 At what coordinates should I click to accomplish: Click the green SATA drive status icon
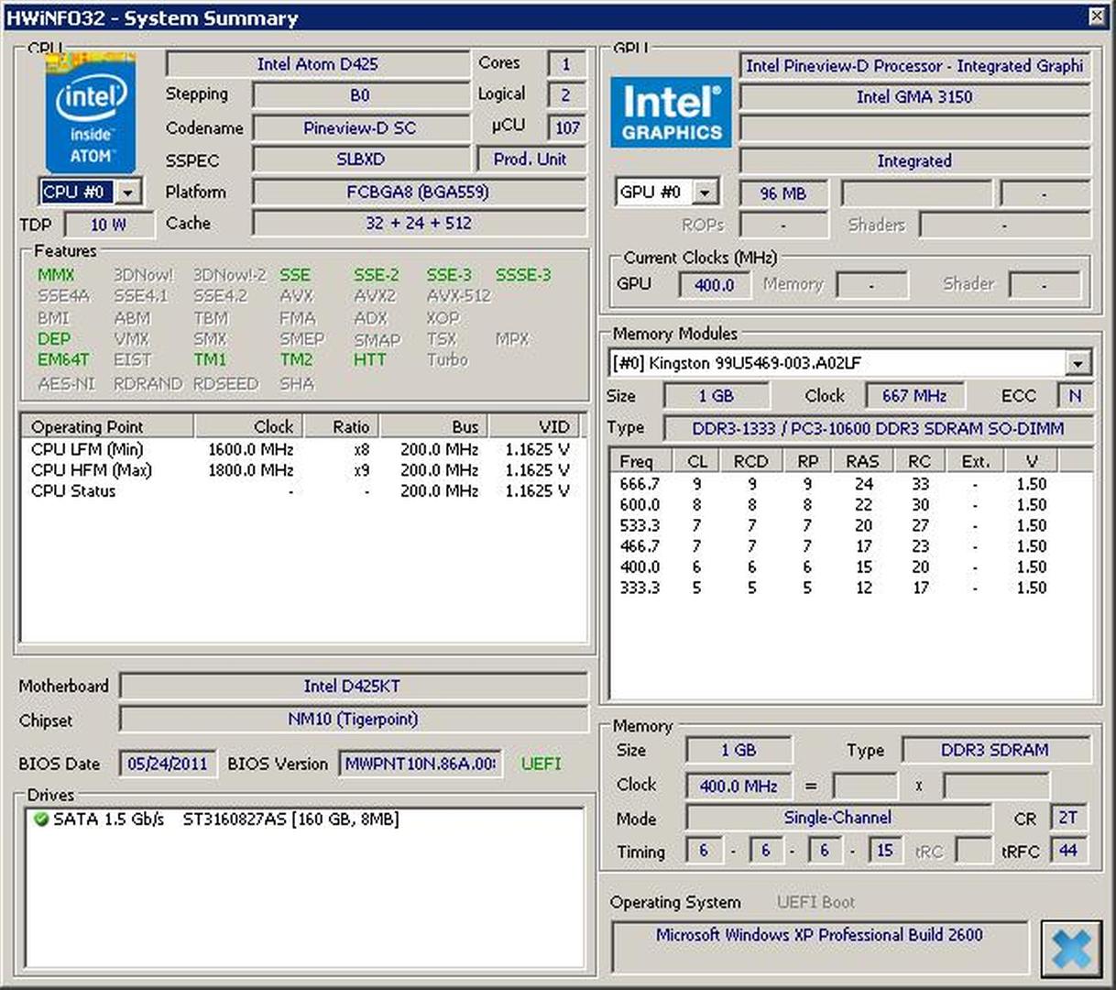[40, 819]
